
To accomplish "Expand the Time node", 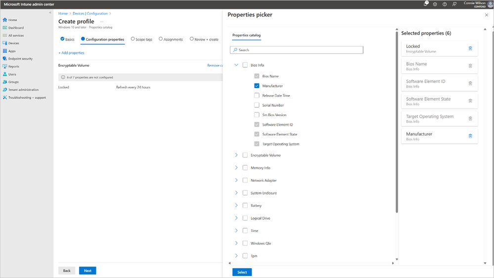I will (236, 231).
